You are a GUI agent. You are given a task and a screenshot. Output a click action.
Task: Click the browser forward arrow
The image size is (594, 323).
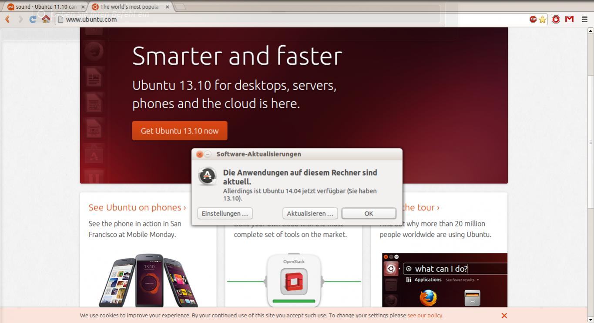[x=20, y=19]
